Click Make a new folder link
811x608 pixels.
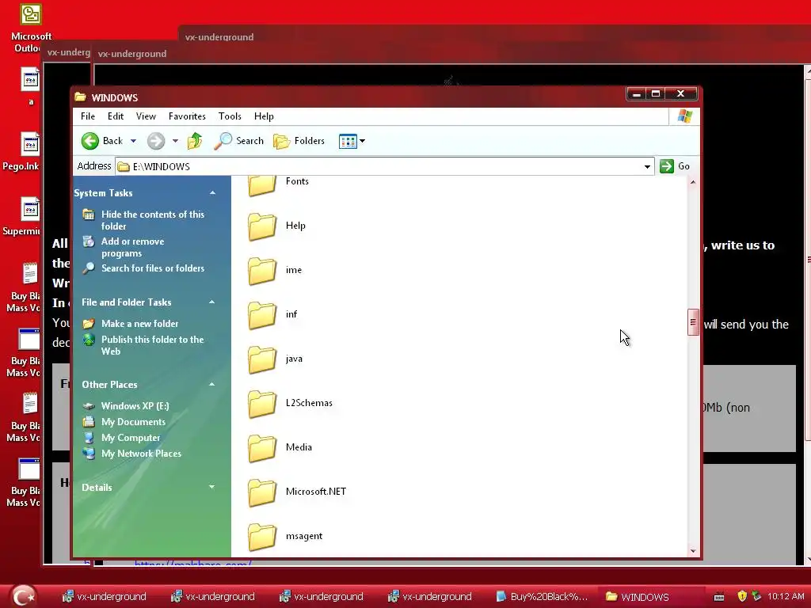tap(139, 324)
